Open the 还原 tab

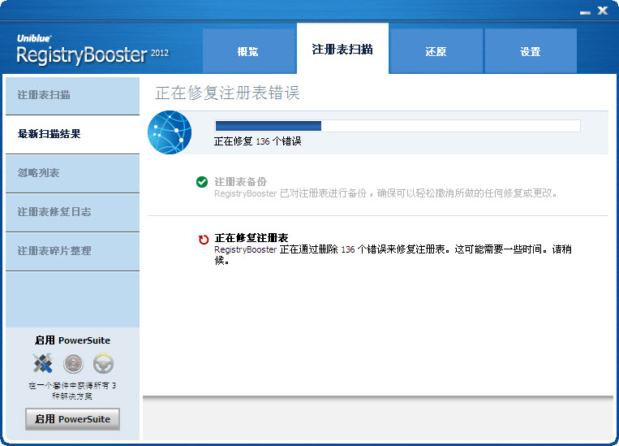tap(436, 51)
